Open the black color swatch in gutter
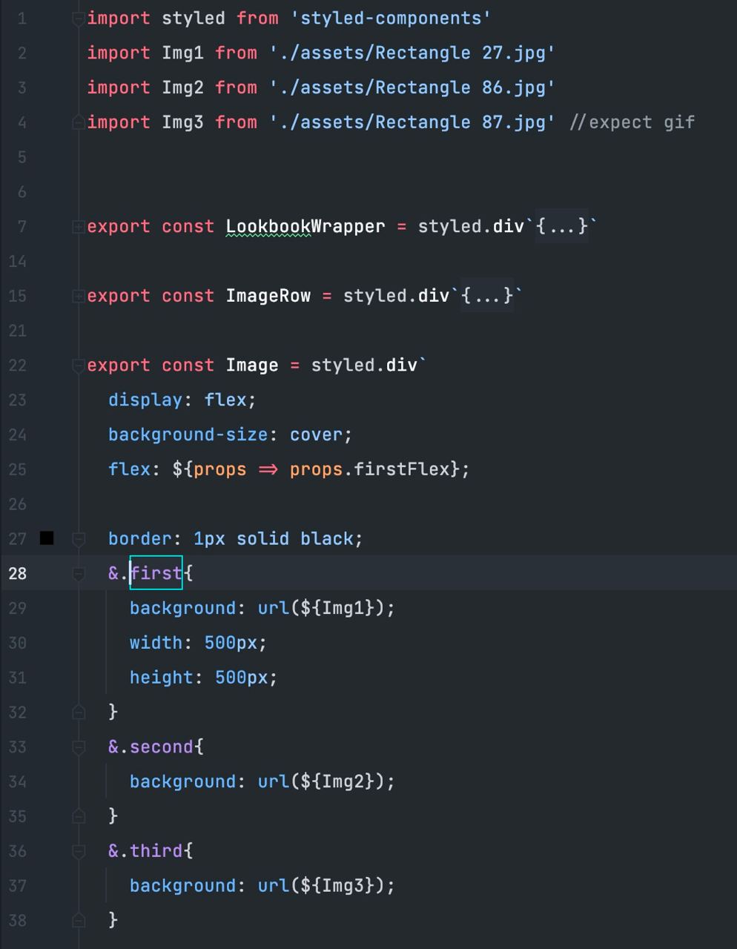737x949 pixels. pyautogui.click(x=47, y=538)
